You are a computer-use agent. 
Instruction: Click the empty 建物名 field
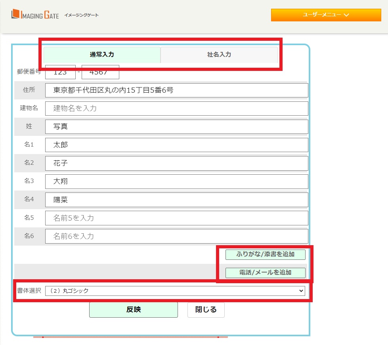[177, 108]
